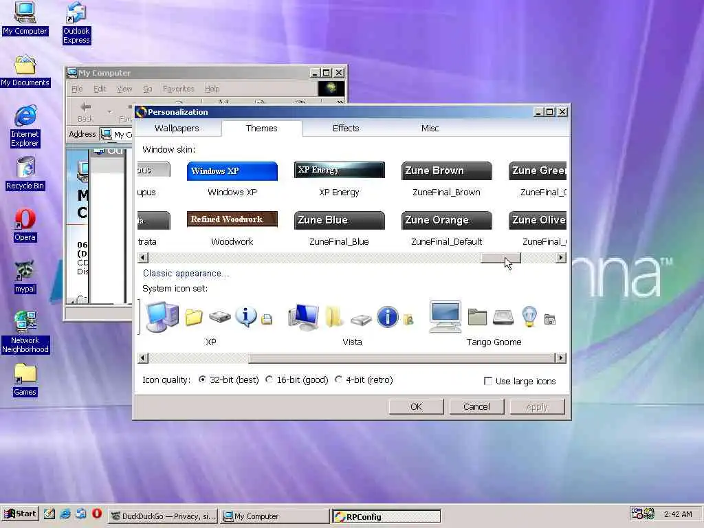Screen dimensions: 704x528
Task: Click the Cancel button
Action: tap(476, 407)
